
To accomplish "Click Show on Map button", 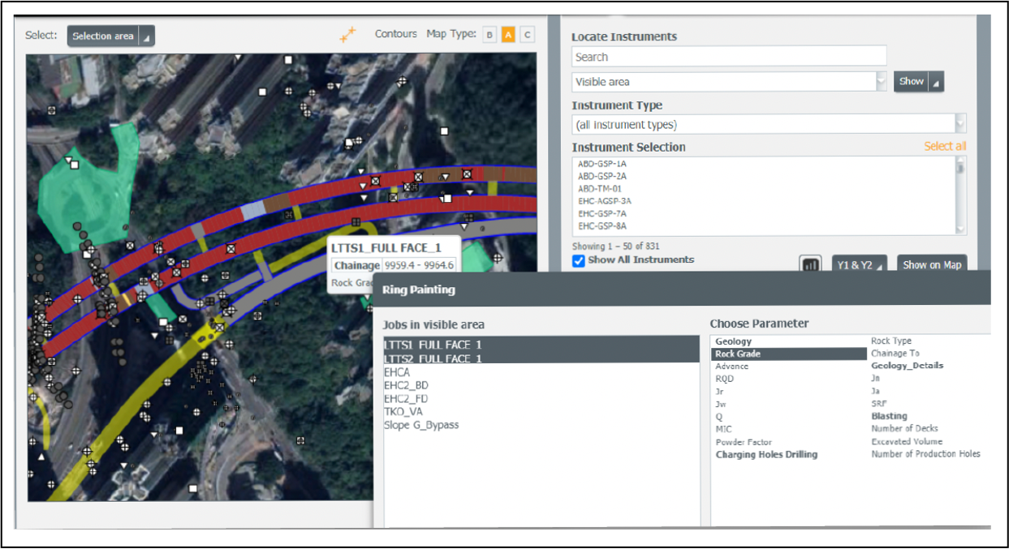I will (x=932, y=265).
